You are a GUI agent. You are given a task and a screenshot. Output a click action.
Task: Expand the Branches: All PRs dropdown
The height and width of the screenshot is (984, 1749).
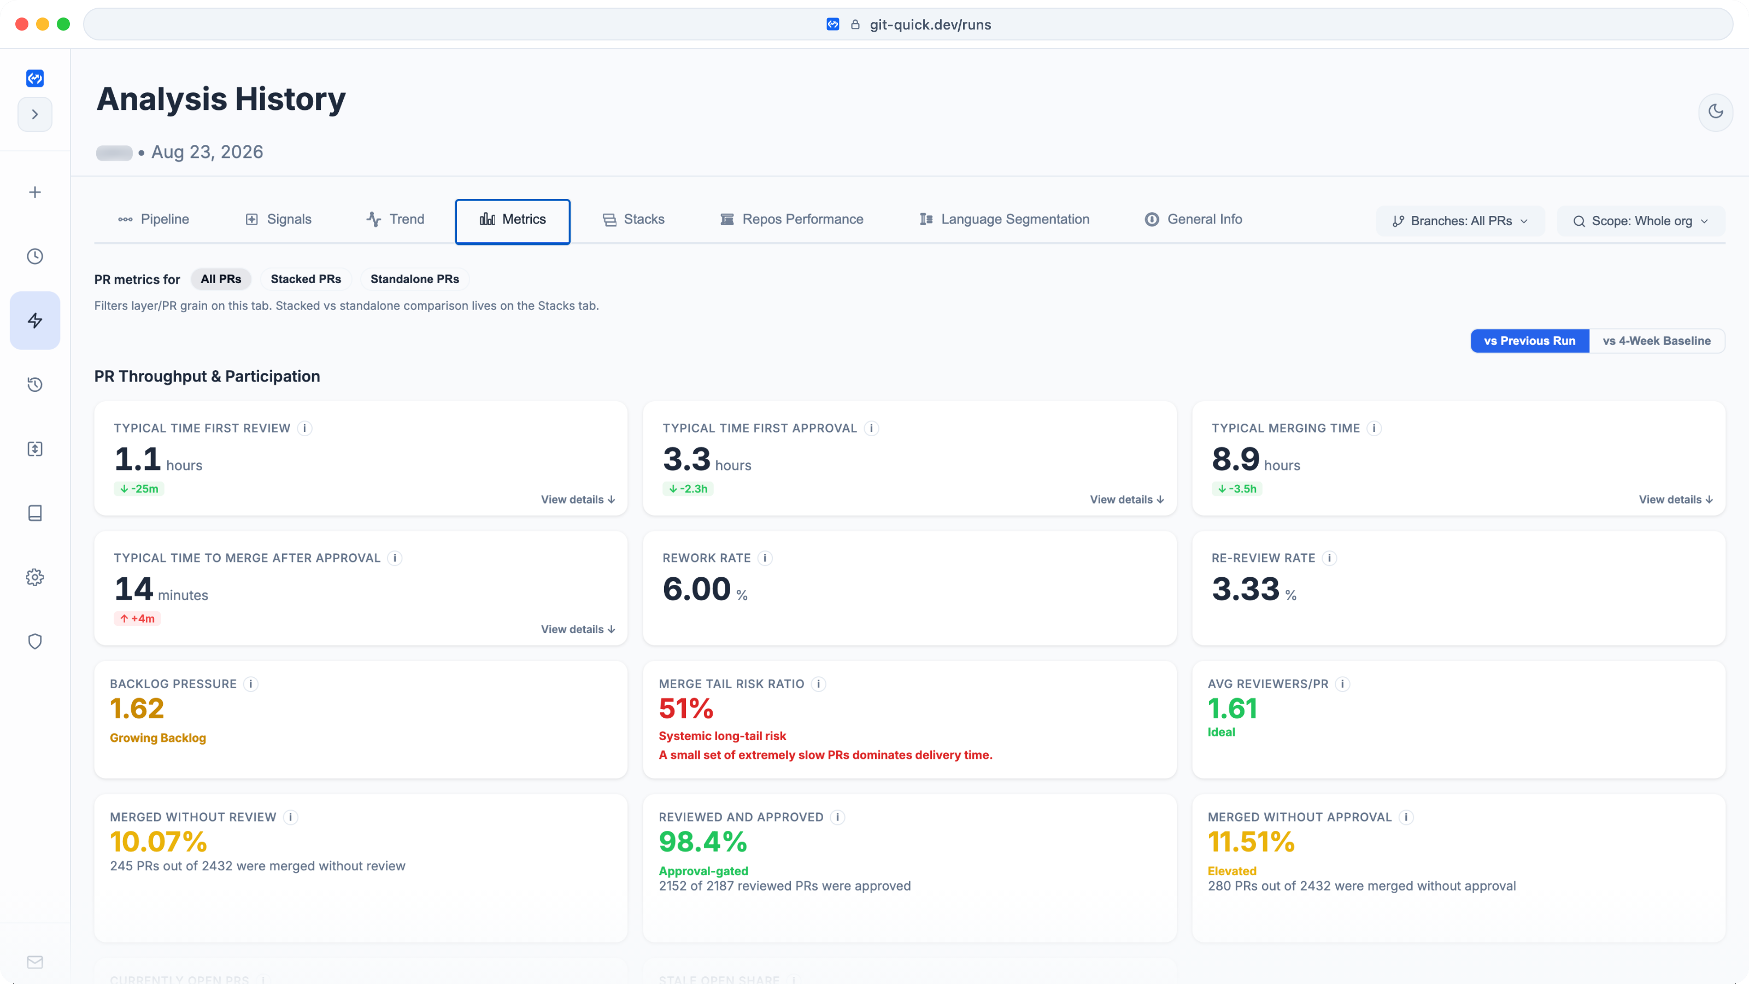click(x=1460, y=221)
